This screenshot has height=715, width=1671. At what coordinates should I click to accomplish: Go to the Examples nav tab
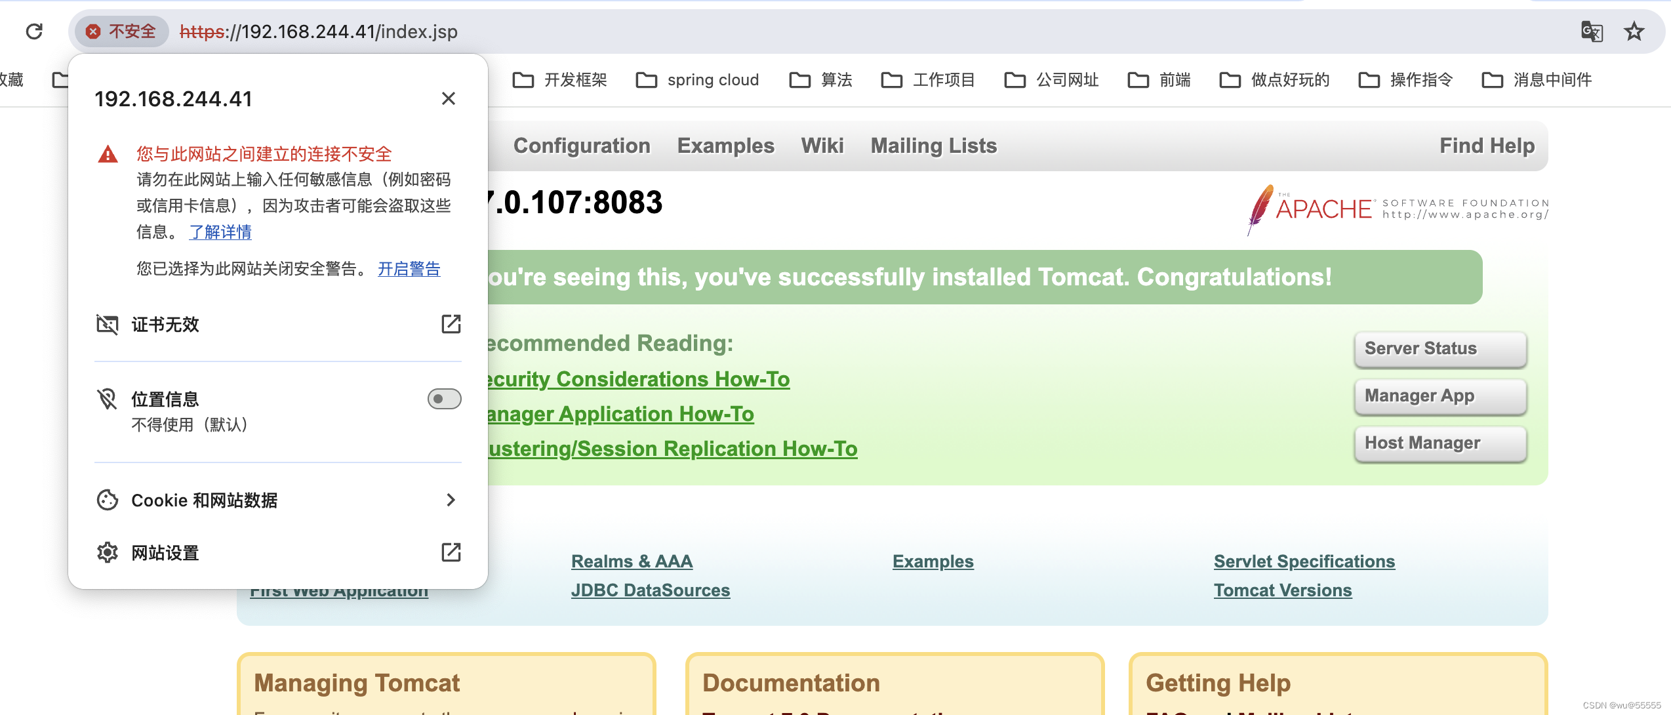pos(726,146)
